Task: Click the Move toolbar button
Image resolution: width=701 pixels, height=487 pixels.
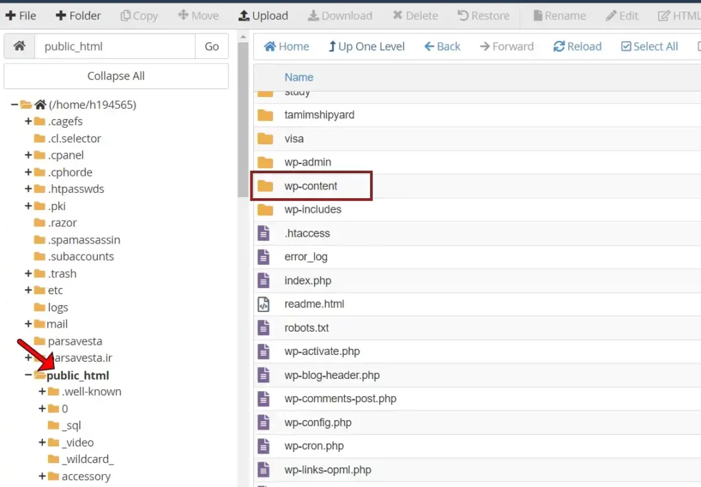Action: (x=199, y=16)
